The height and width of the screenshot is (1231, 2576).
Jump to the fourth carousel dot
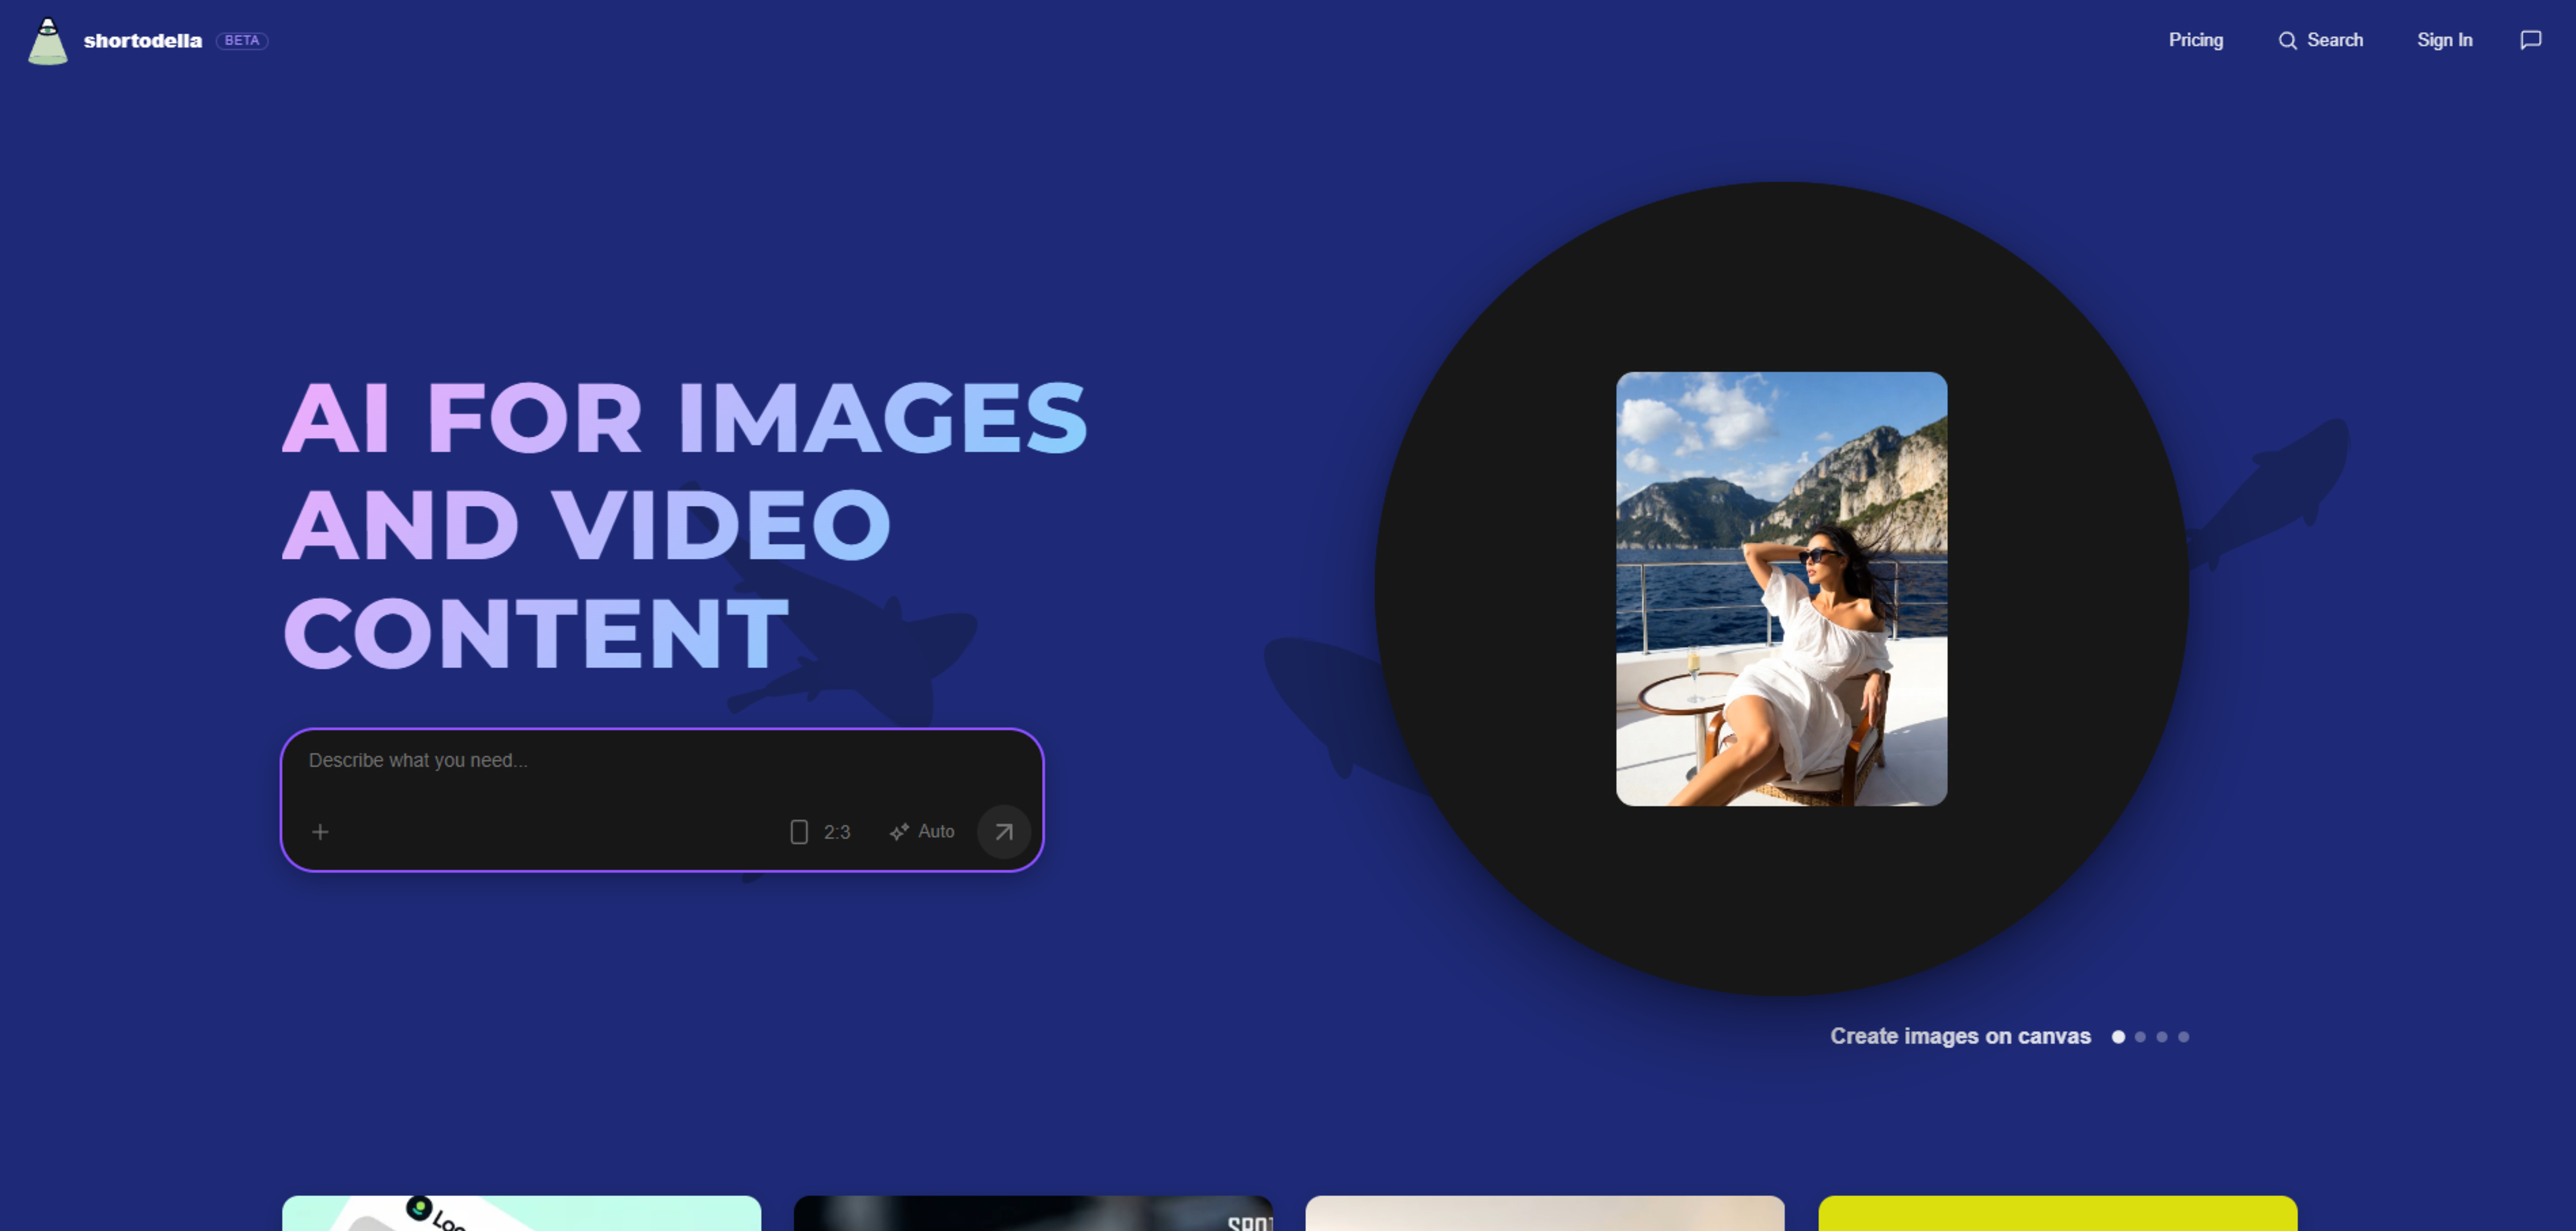(x=2184, y=1037)
